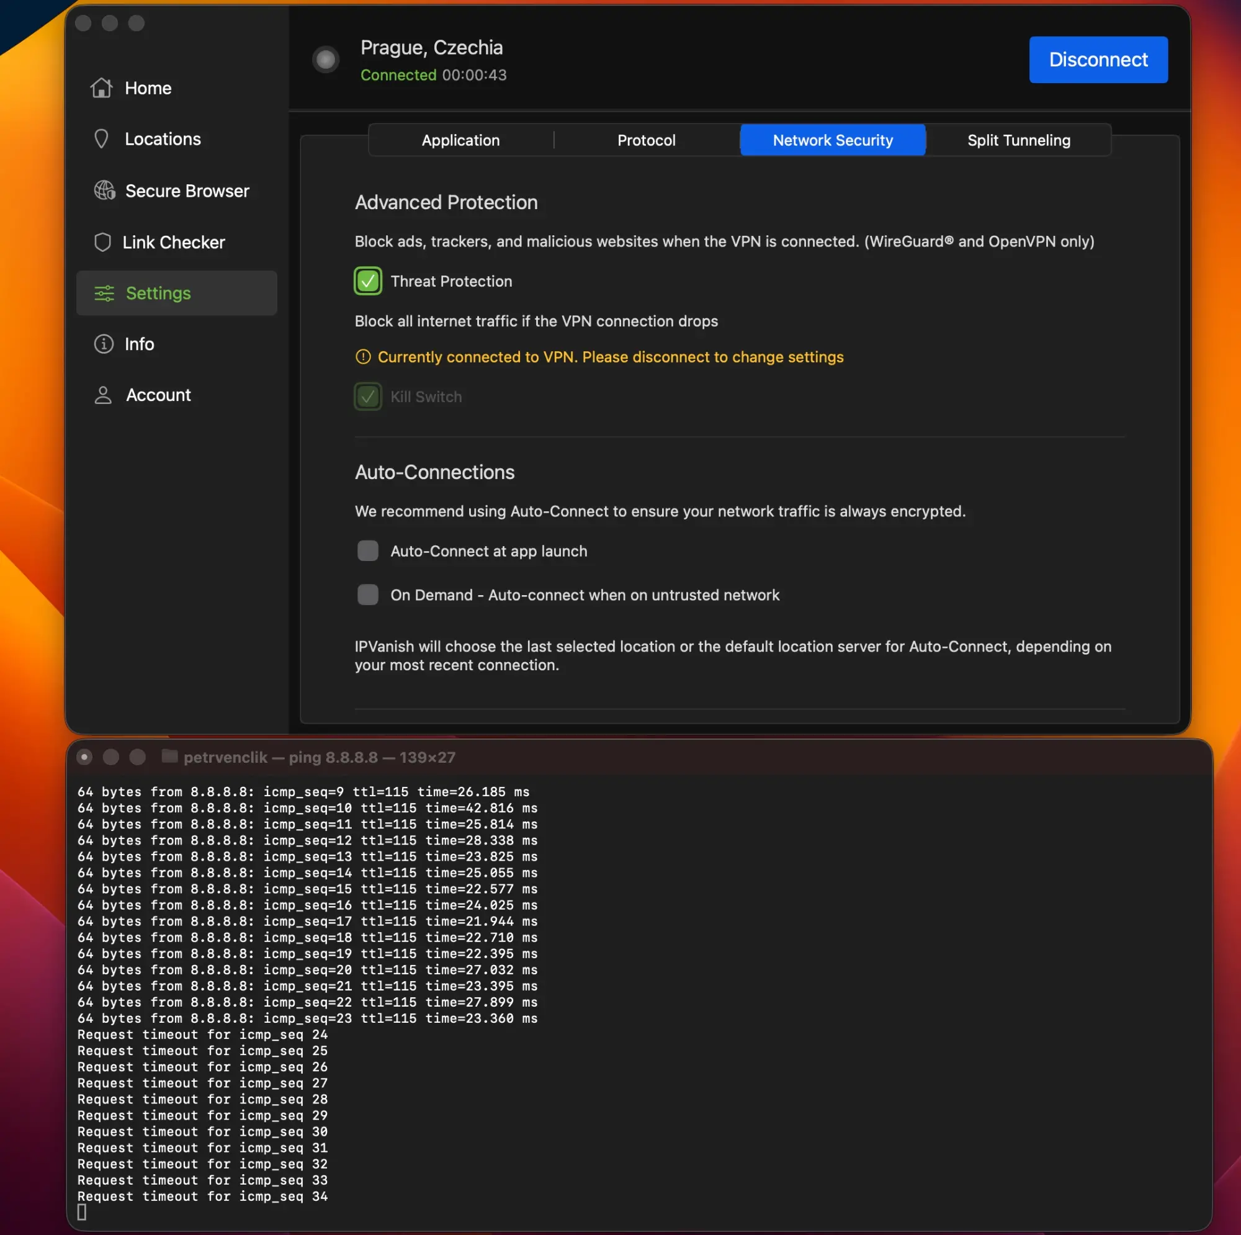Screen dimensions: 1241x1235
Task: Select the Network Security tab
Action: pyautogui.click(x=833, y=140)
